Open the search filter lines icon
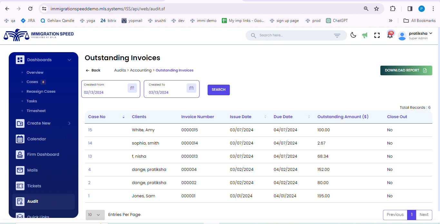440x224 pixels. click(337, 35)
